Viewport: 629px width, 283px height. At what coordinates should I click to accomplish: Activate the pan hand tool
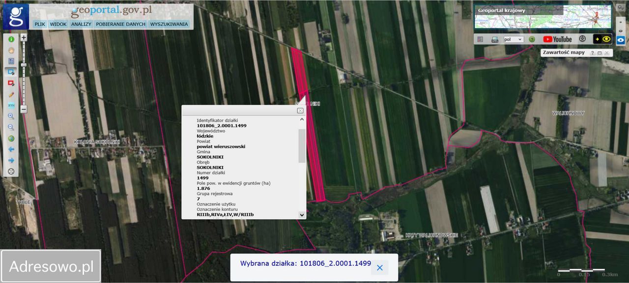11,50
